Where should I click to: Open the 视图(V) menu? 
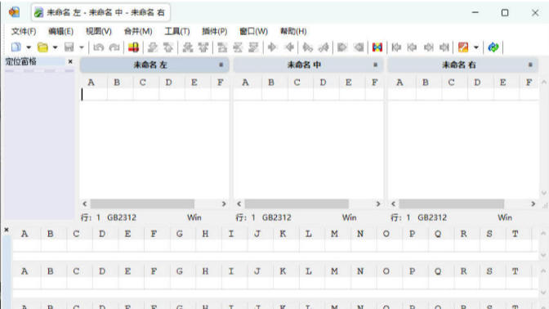(99, 31)
